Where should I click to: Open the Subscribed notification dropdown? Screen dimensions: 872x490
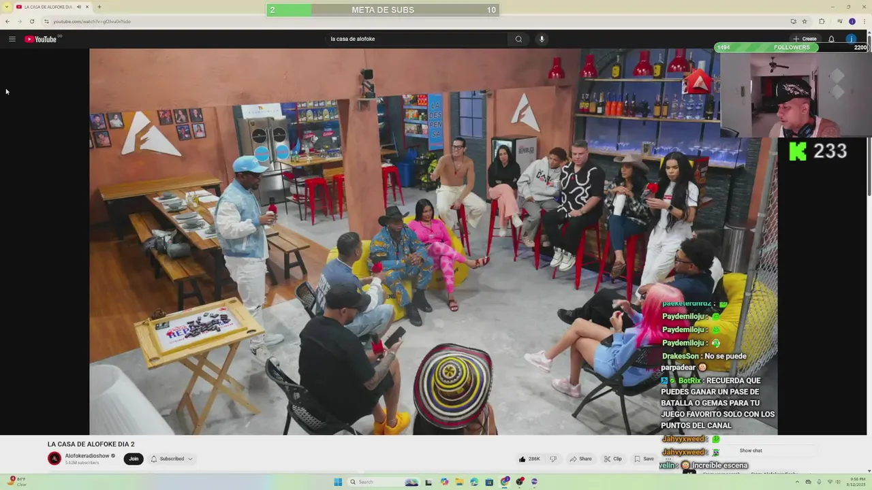point(172,459)
